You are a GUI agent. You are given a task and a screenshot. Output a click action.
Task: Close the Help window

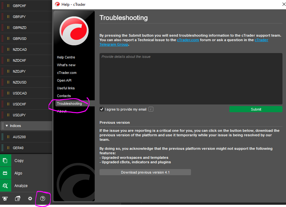(x=284, y=4)
